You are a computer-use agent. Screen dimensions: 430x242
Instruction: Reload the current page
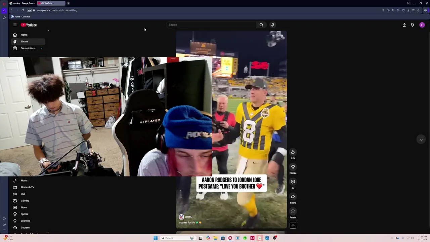[x=23, y=10]
